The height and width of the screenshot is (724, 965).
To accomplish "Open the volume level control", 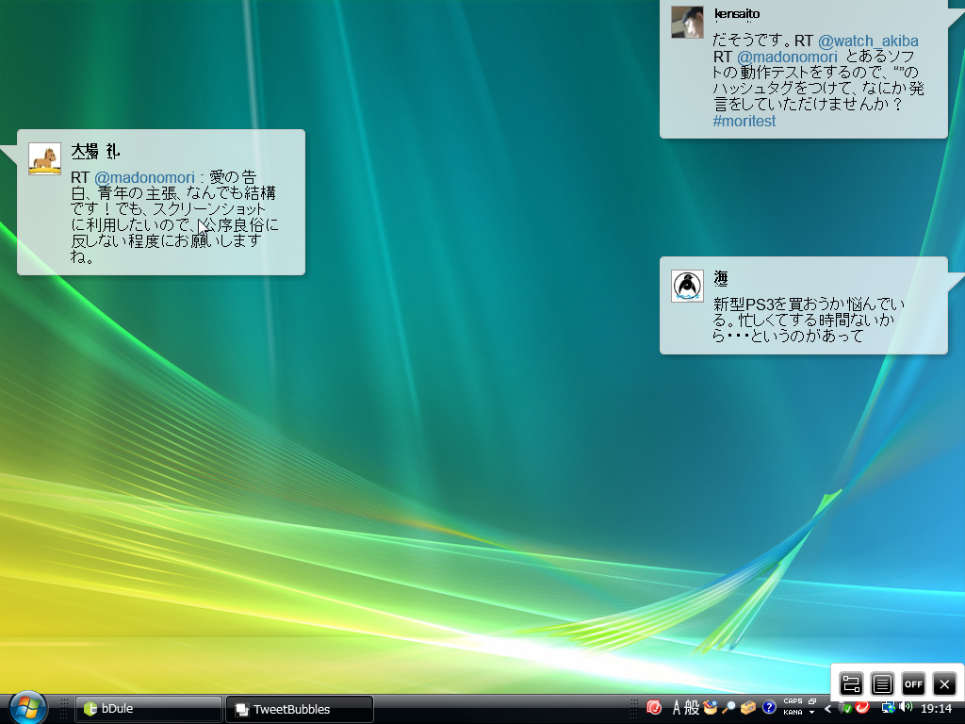I will (905, 707).
